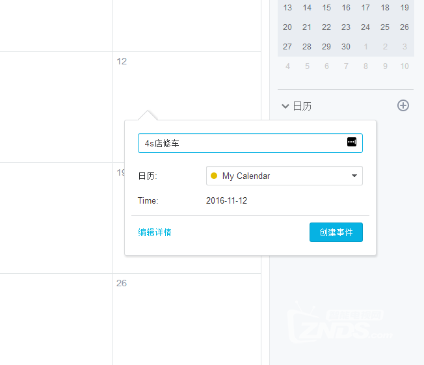
Task: Select 21 in the mini calendar
Action: click(307, 27)
